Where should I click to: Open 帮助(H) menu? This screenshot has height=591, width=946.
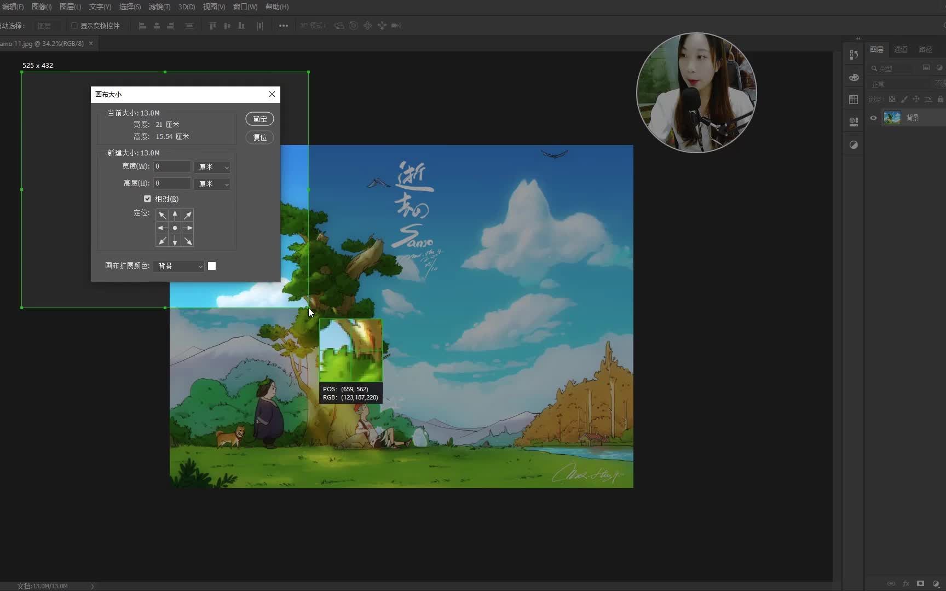tap(277, 7)
